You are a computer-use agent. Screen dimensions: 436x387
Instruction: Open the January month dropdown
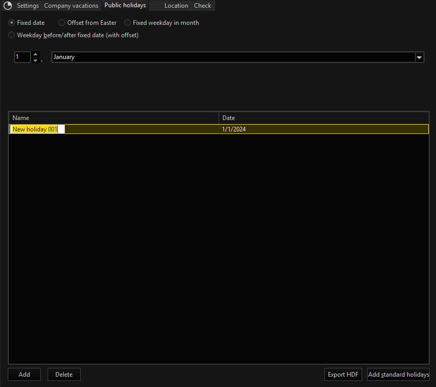[238, 57]
